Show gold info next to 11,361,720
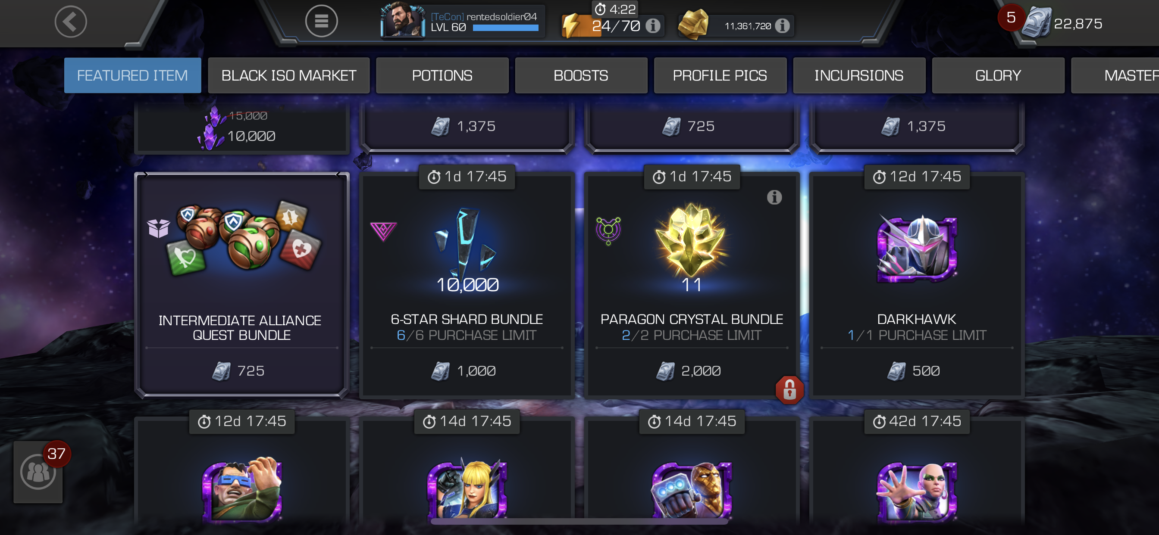The height and width of the screenshot is (535, 1159). (x=783, y=25)
